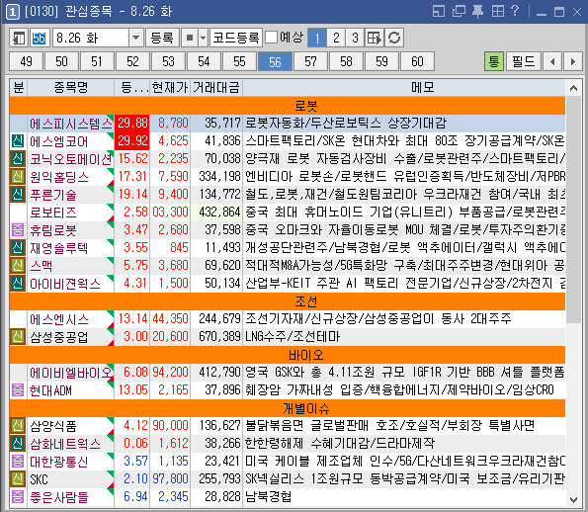Expand the small arrow next to square icon
Screen dimensions: 588x512
(x=203, y=38)
